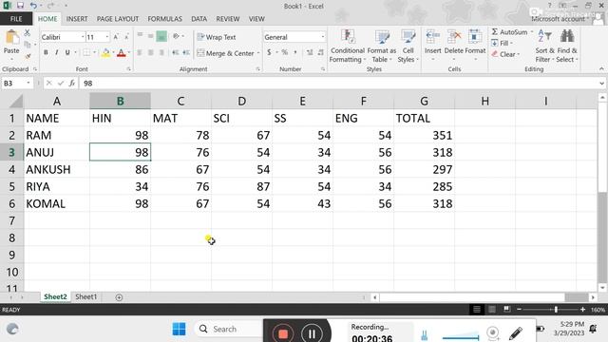Click the Insert cells icon
Screen dimensions: 608x342
(433, 37)
